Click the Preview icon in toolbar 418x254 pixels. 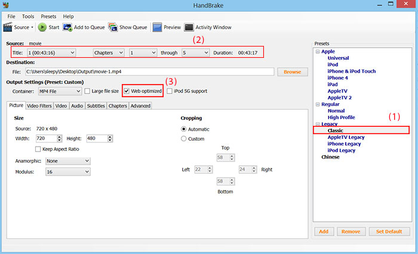coord(157,27)
